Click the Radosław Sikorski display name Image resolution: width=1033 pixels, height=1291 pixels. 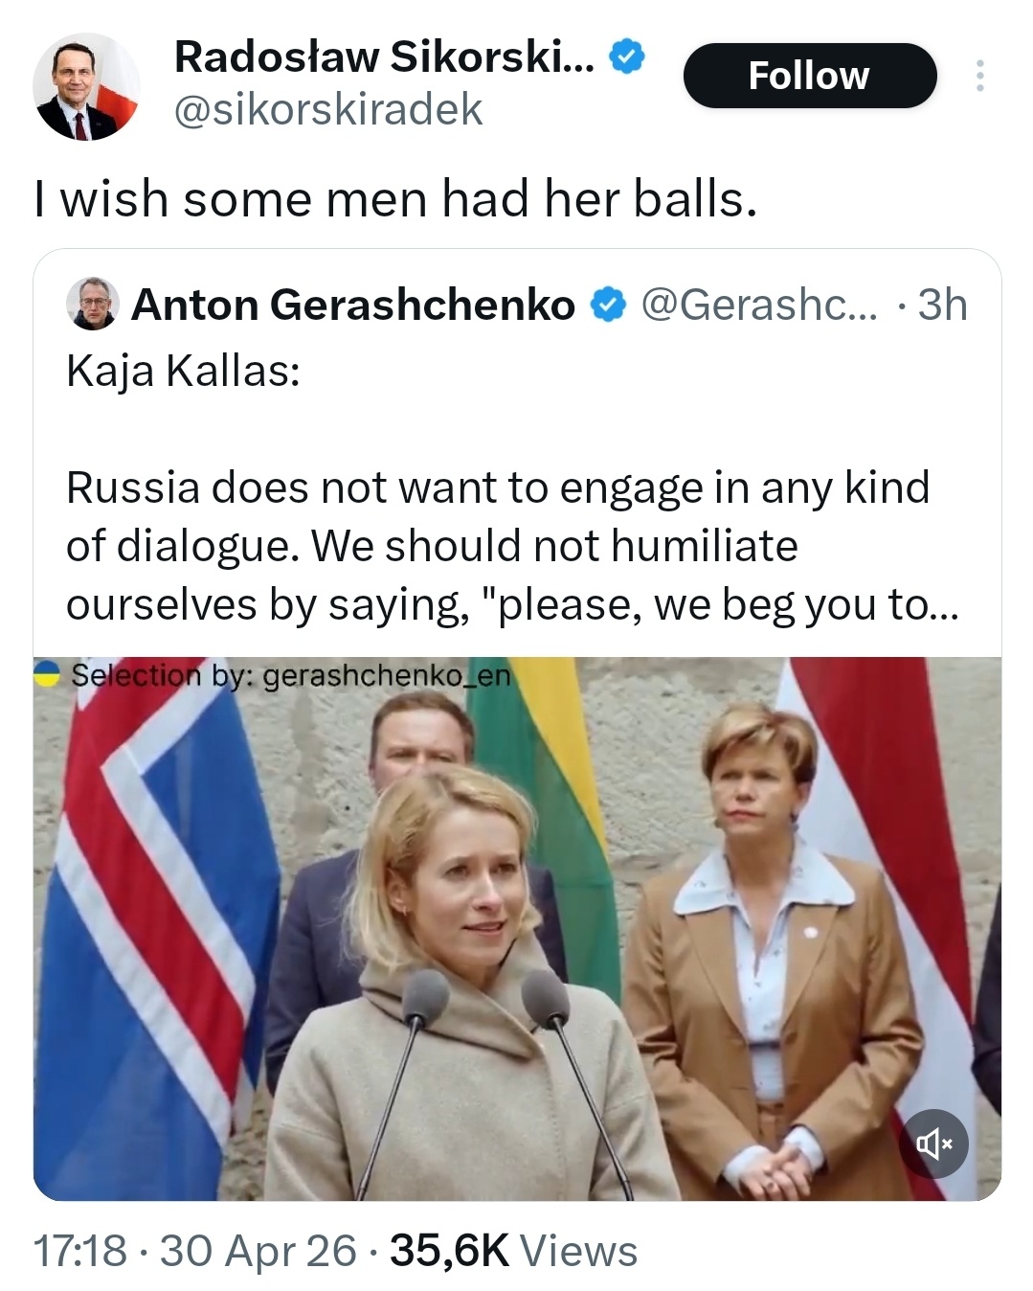coord(384,58)
